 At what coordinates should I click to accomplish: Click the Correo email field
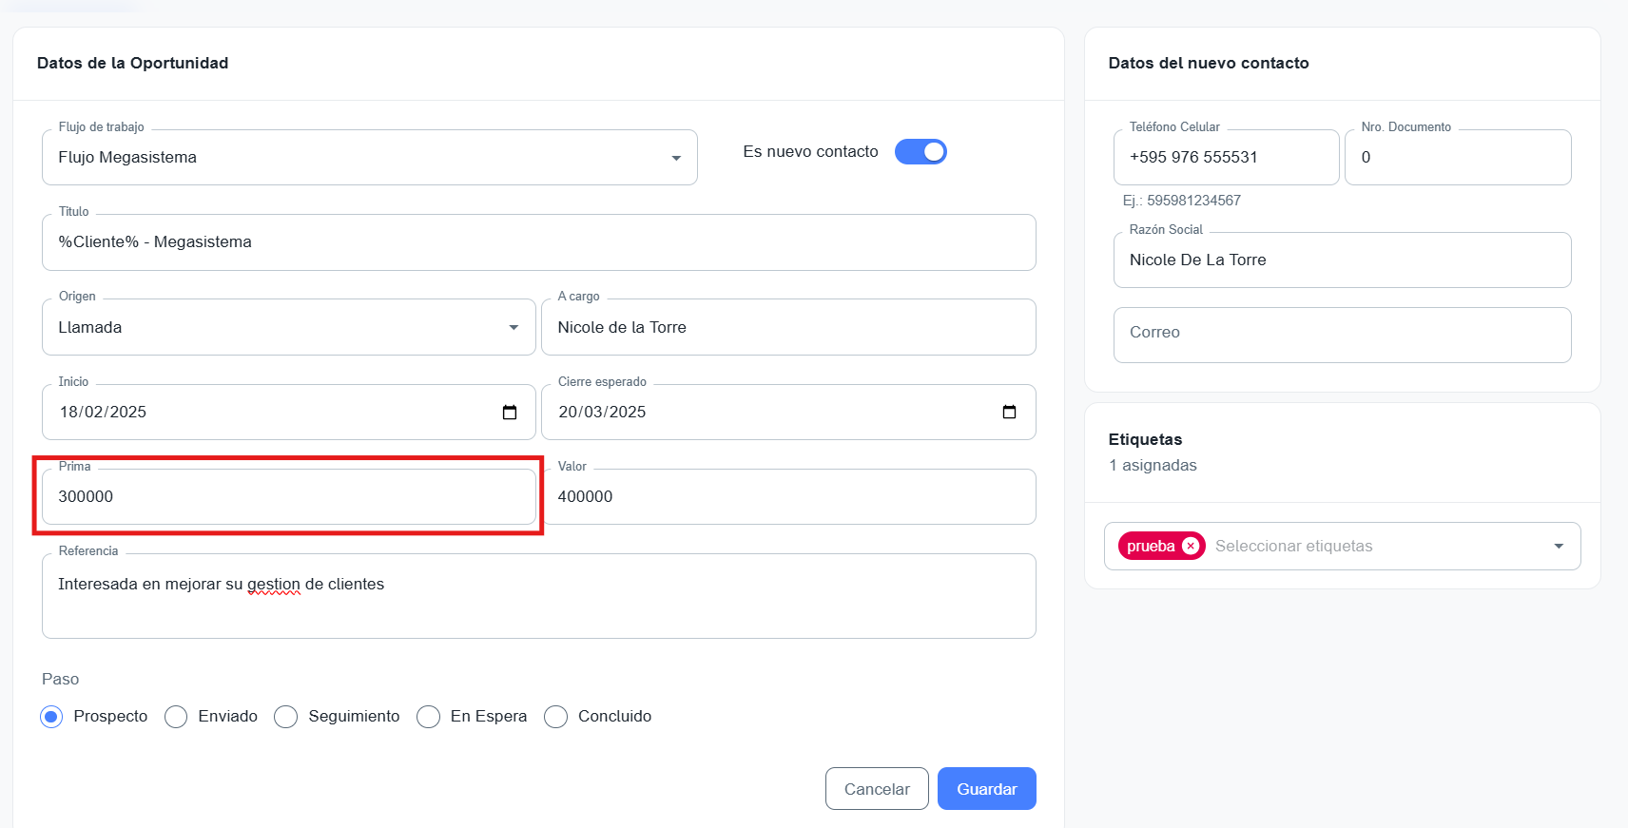point(1341,335)
